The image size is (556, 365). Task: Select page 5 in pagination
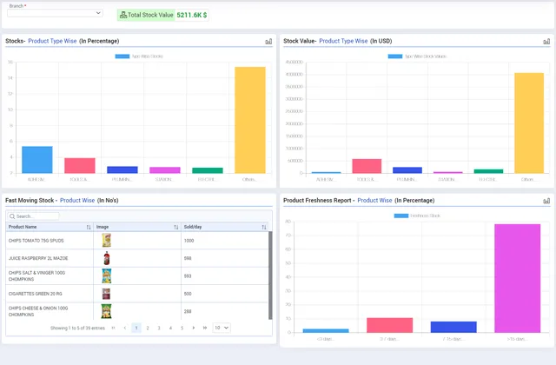tap(182, 328)
